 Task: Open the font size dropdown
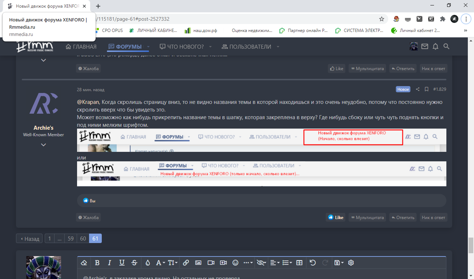click(x=173, y=263)
